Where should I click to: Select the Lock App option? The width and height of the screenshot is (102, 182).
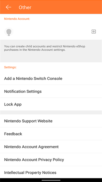click(51, 104)
